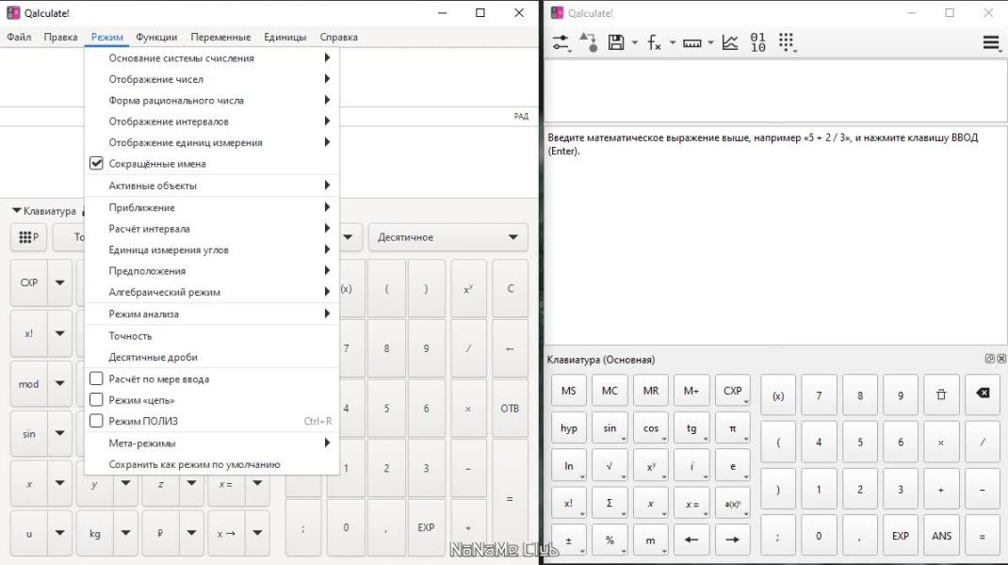Image resolution: width=1008 pixels, height=565 pixels.
Task: Open the Единицы menu
Action: coord(285,37)
